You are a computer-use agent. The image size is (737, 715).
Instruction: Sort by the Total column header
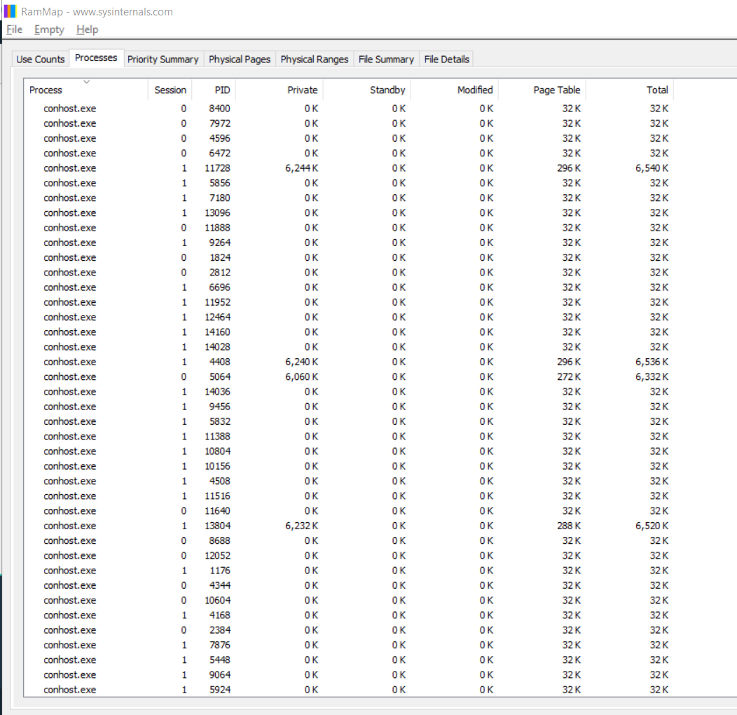(630, 90)
